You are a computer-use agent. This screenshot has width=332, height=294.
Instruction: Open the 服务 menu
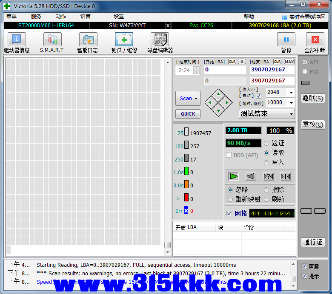click(36, 17)
